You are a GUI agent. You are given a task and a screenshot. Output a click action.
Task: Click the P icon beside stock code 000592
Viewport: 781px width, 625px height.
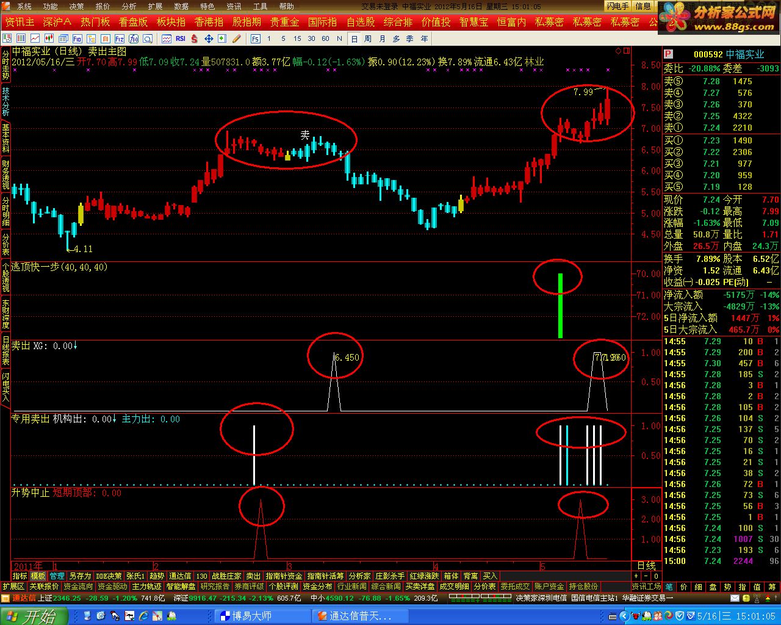[x=668, y=54]
